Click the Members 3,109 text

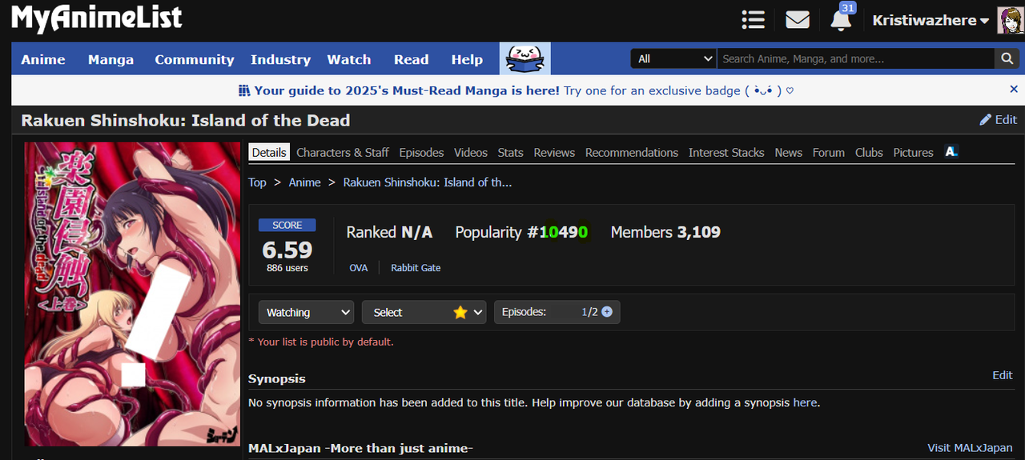click(x=665, y=232)
